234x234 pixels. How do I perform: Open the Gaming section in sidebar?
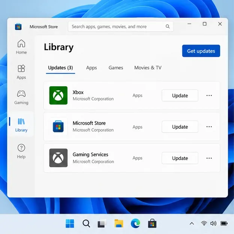pyautogui.click(x=21, y=97)
